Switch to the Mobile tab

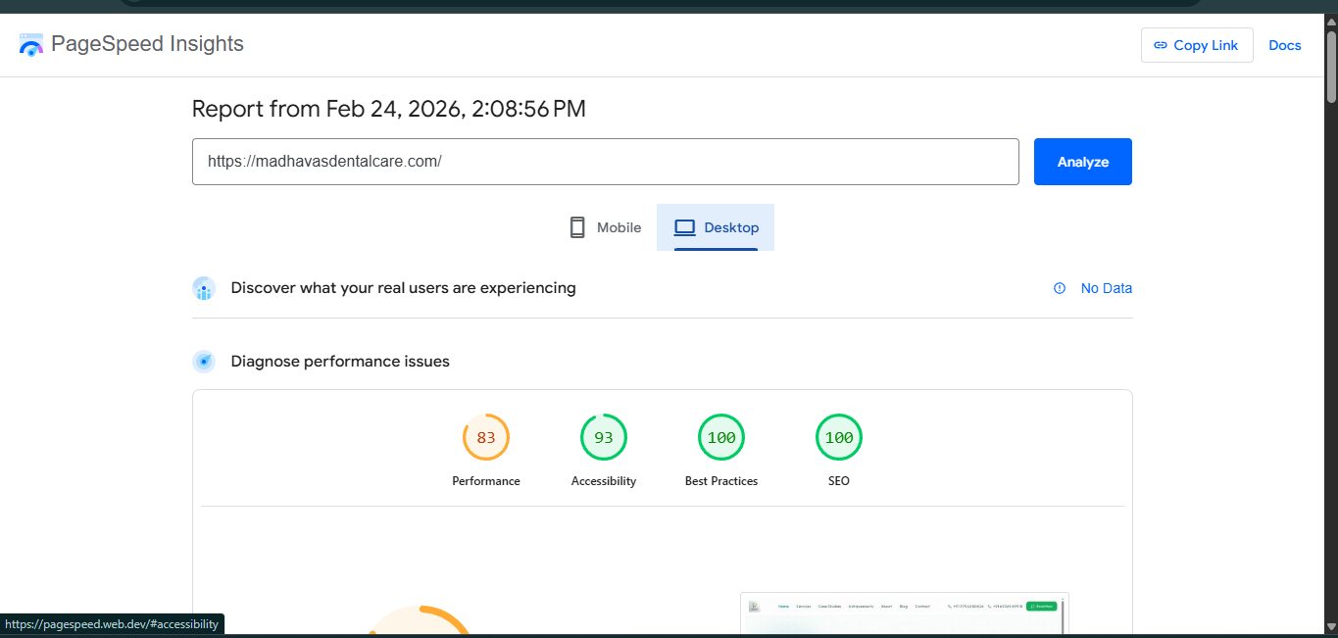pos(605,227)
